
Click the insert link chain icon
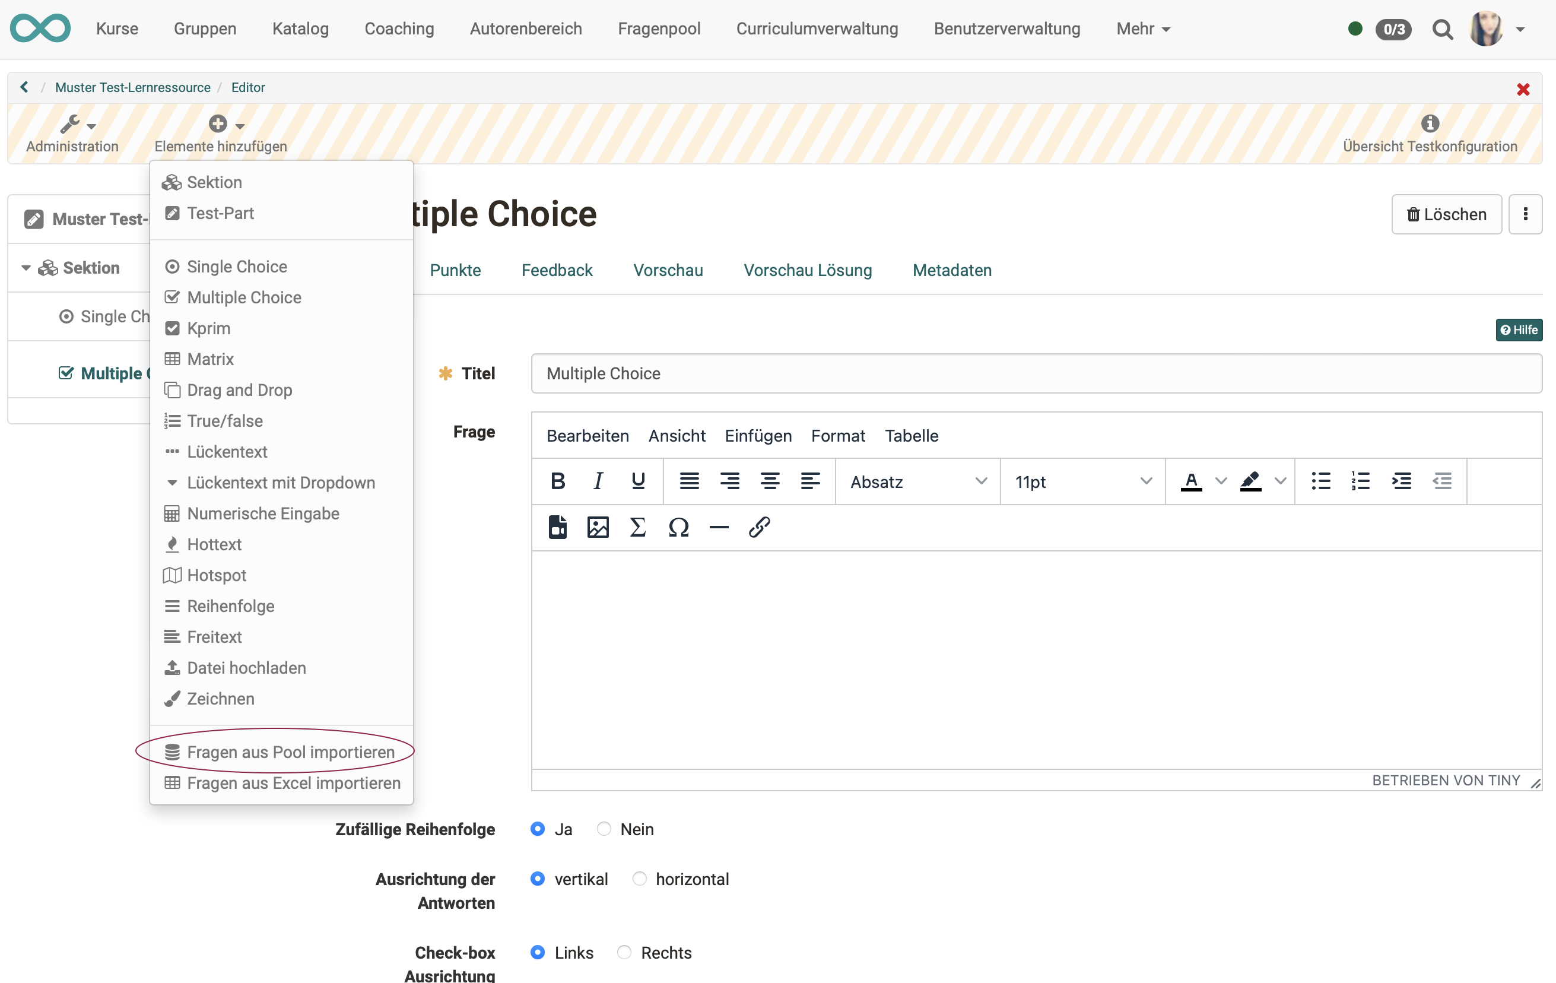point(758,527)
